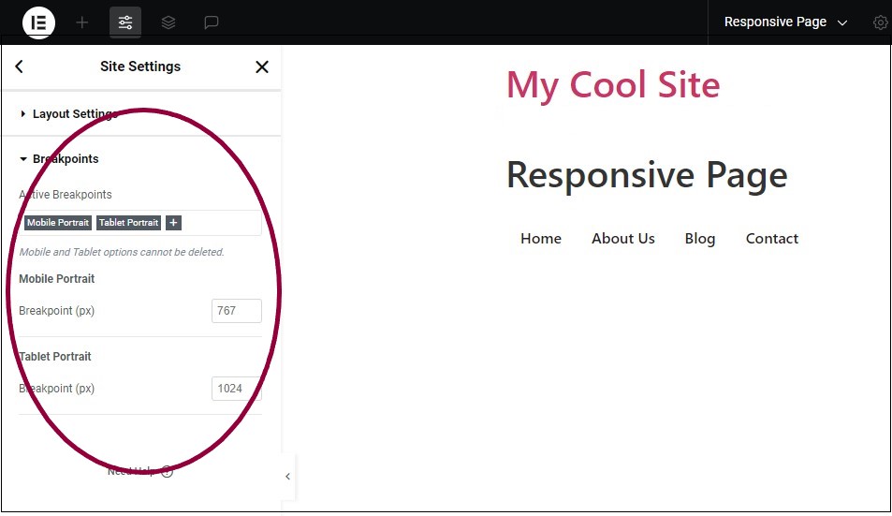Image resolution: width=892 pixels, height=516 pixels.
Task: Click the Add Element plus icon
Action: point(82,22)
